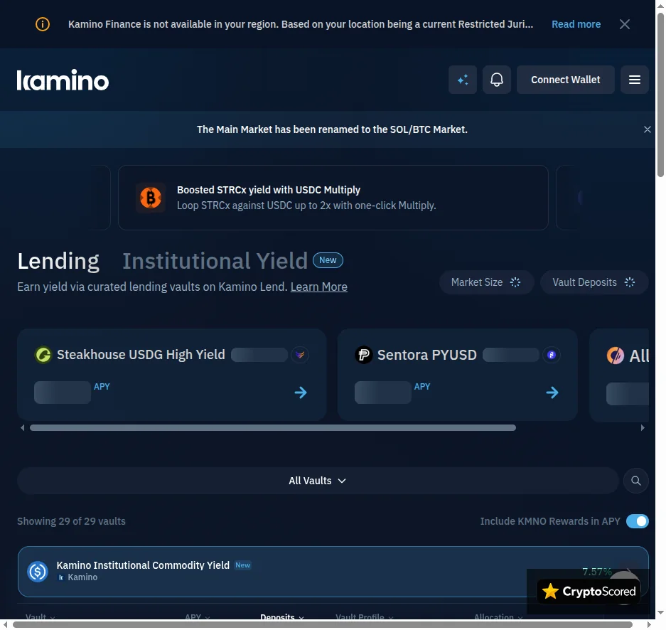Screen dimensions: 666x630
Task: Close the SOL/BTC Market rename notice
Action: [647, 129]
